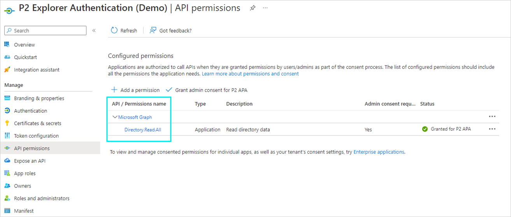
Task: Focus the sidebar Search field
Action: tap(45, 31)
